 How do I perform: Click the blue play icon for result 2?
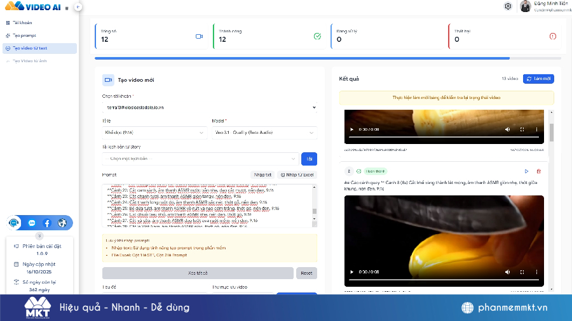(x=526, y=171)
